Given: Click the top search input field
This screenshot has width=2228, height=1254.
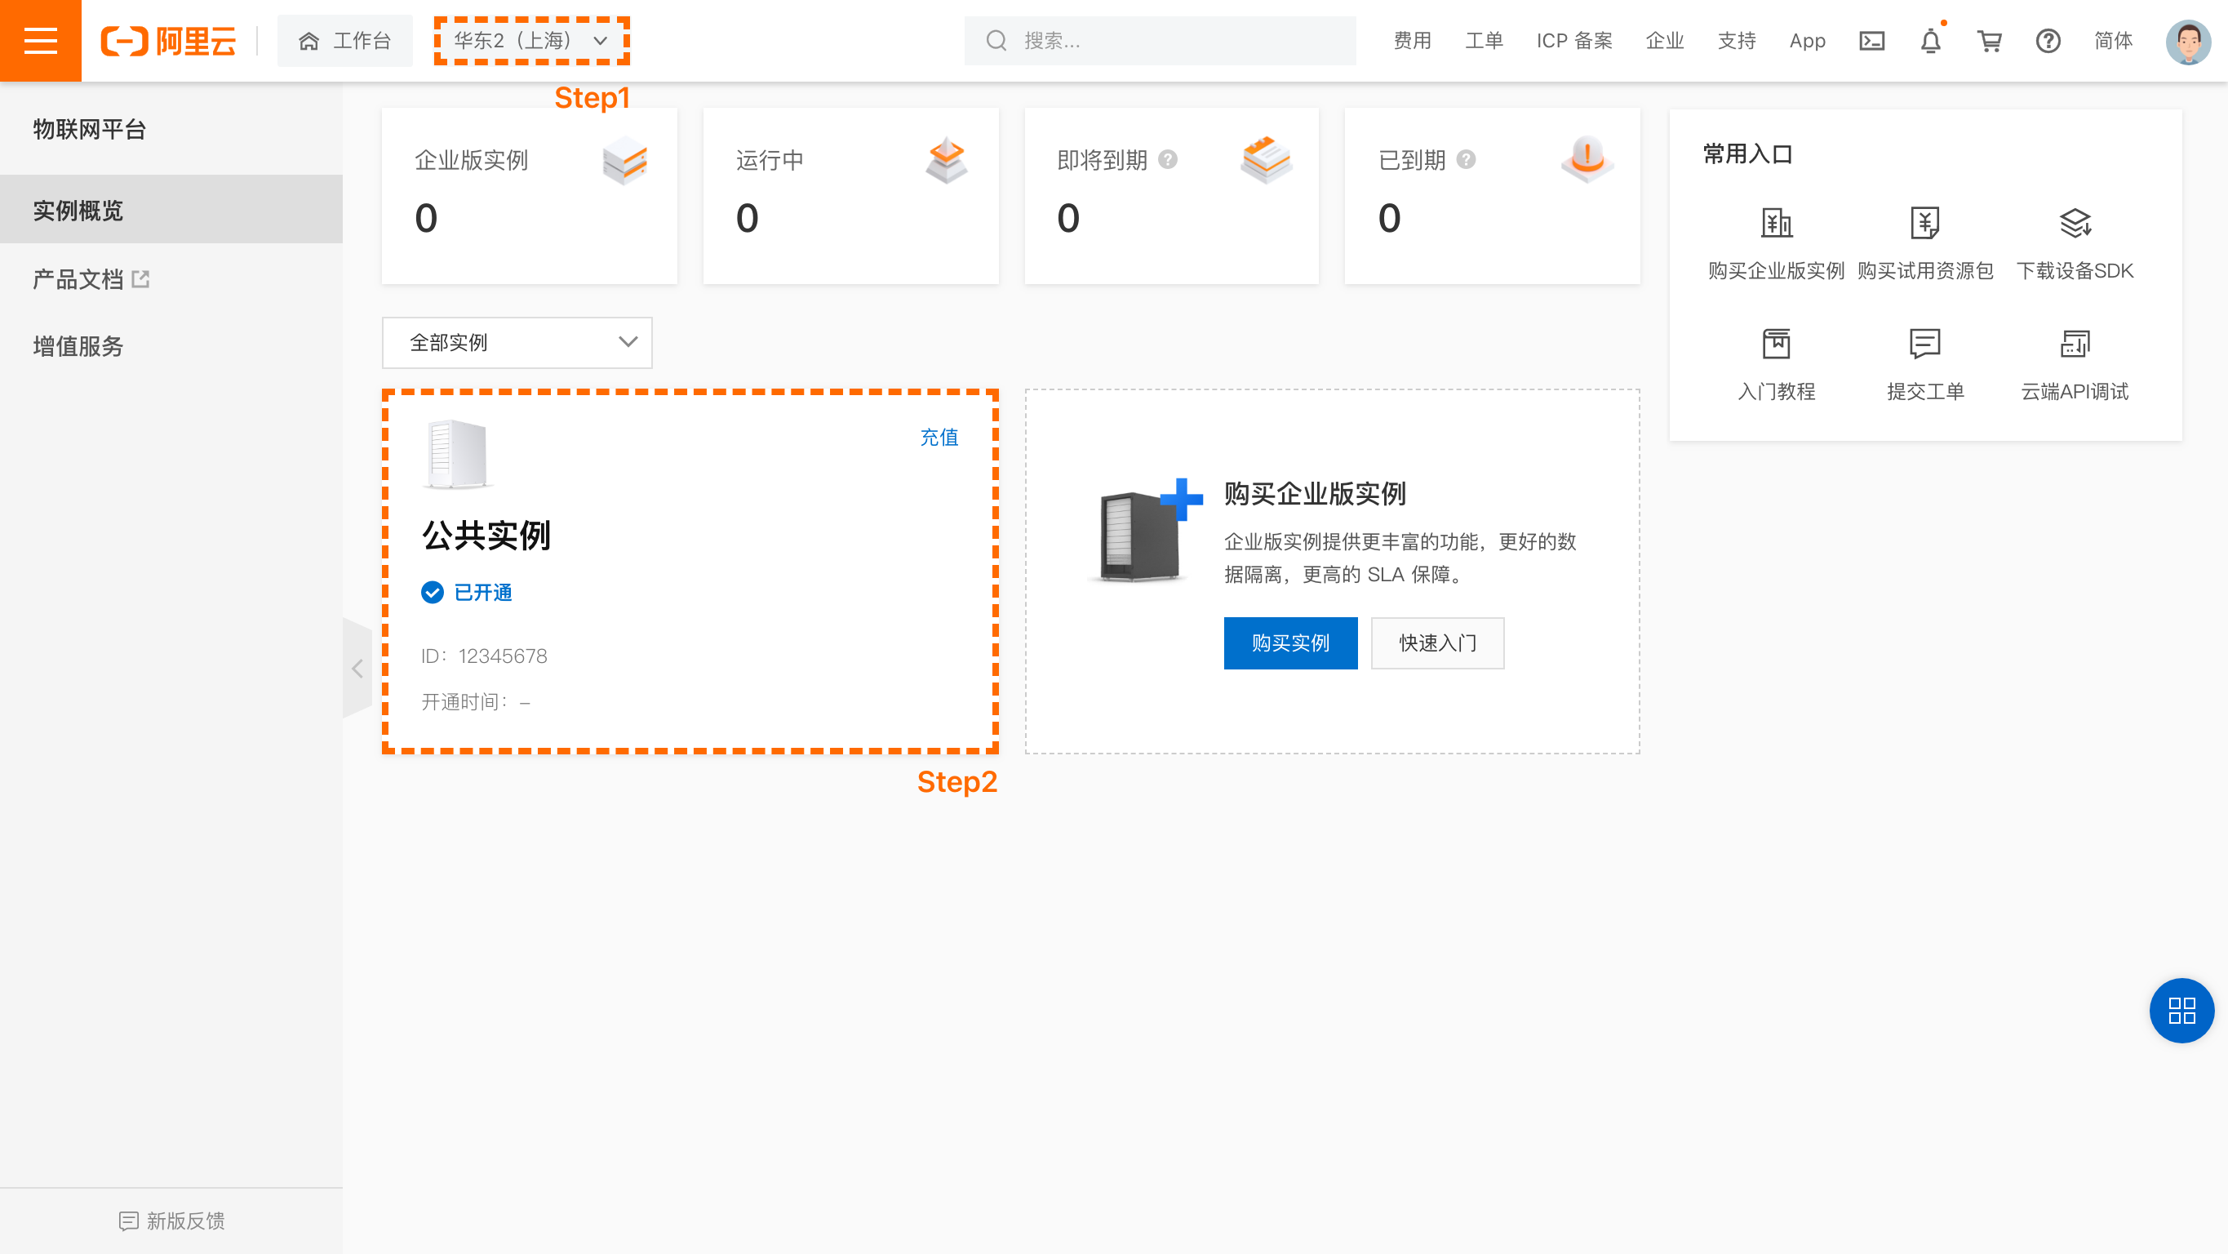Looking at the screenshot, I should tap(1159, 41).
